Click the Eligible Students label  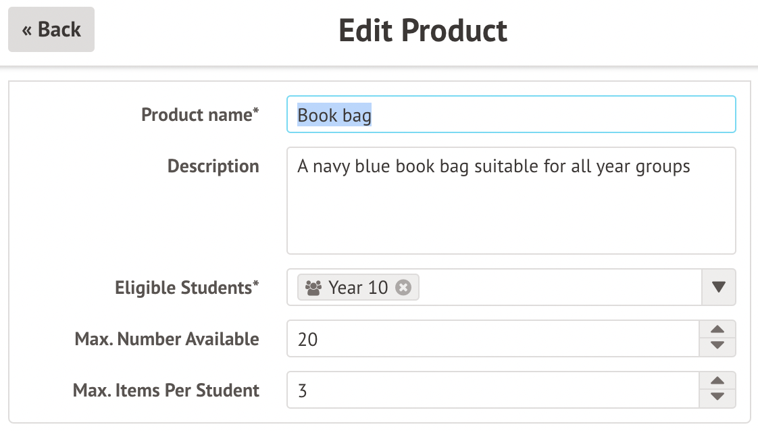187,288
